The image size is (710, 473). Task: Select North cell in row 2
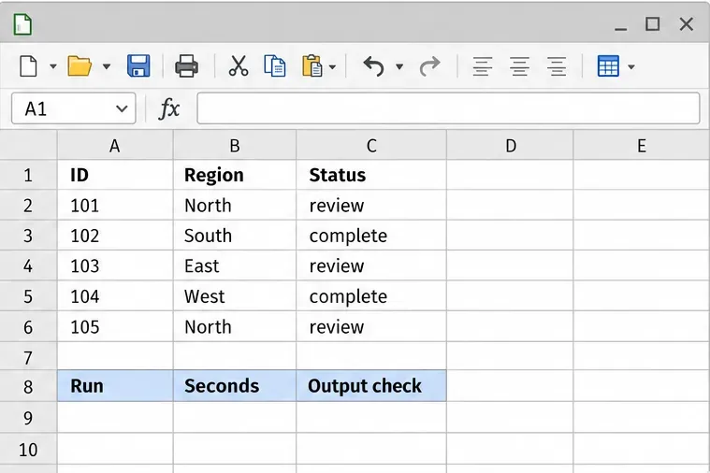(x=235, y=205)
